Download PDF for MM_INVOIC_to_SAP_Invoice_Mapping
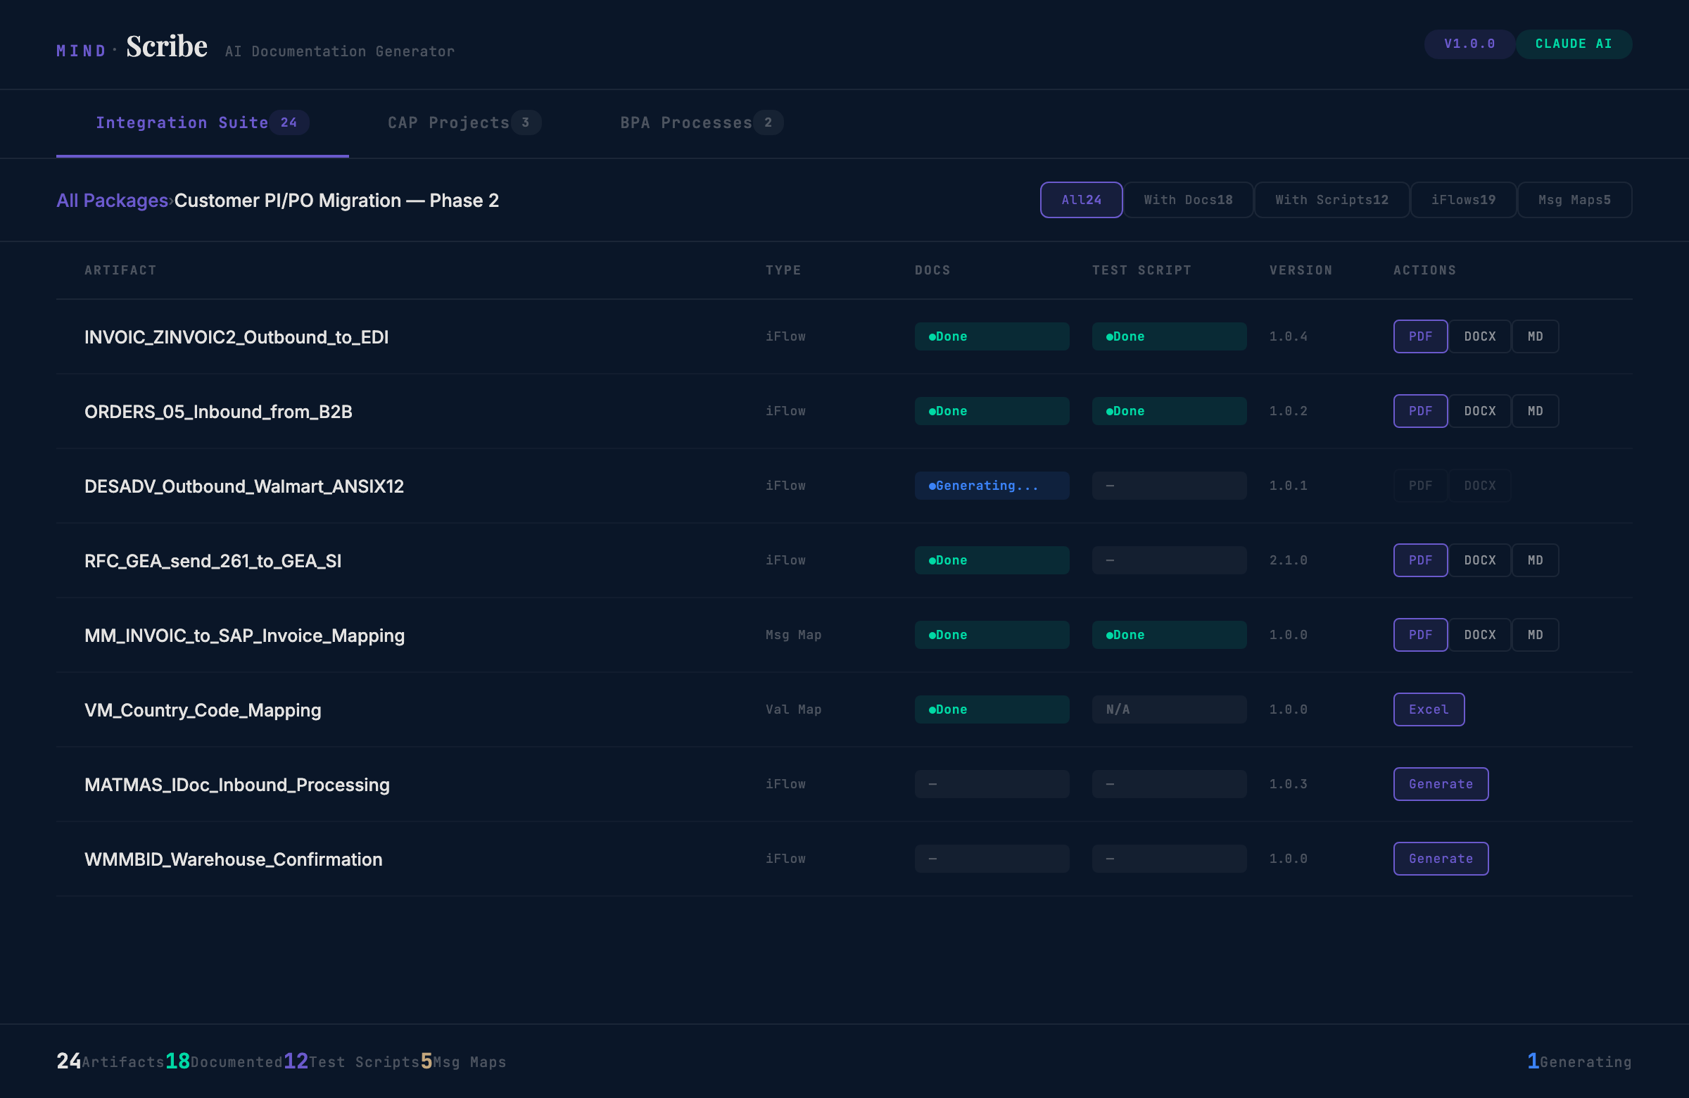The height and width of the screenshot is (1098, 1689). [x=1420, y=635]
